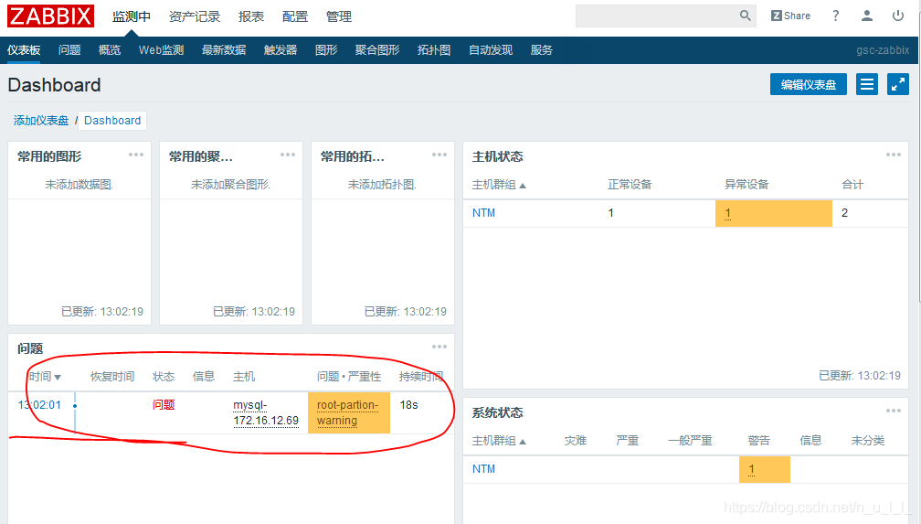Click problem time 13:02:01 link

click(39, 404)
